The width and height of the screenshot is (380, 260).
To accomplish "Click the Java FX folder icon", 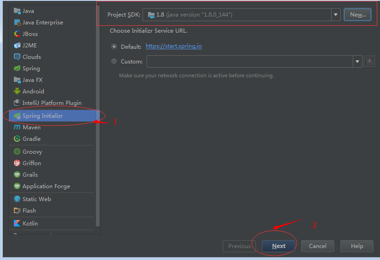I will pos(17,80).
